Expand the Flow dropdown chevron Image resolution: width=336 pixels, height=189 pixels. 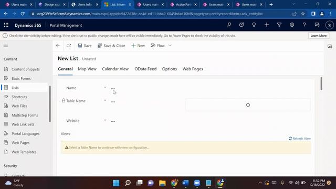170,46
